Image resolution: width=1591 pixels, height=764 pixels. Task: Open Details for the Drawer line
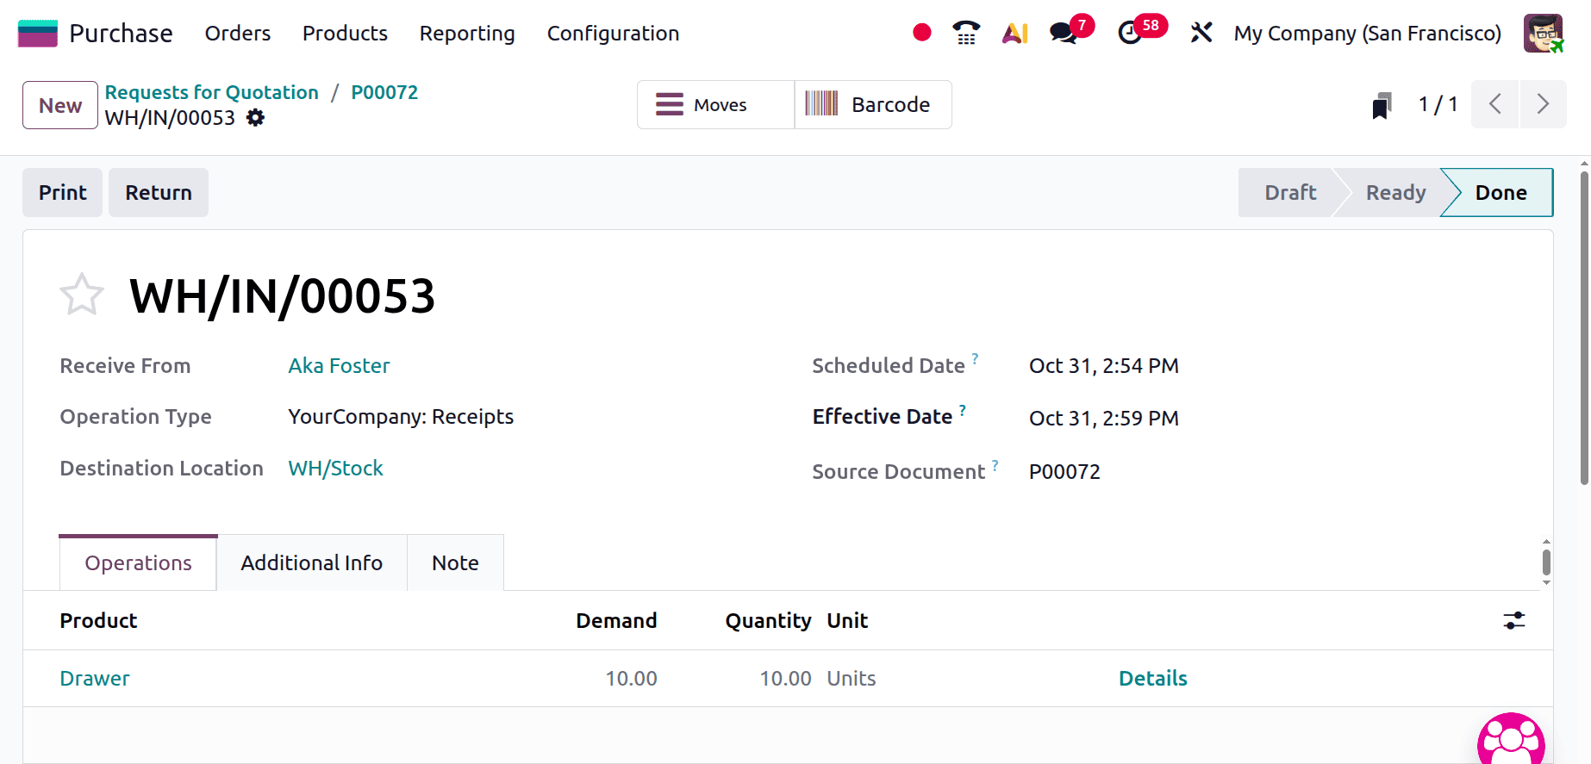tap(1152, 679)
